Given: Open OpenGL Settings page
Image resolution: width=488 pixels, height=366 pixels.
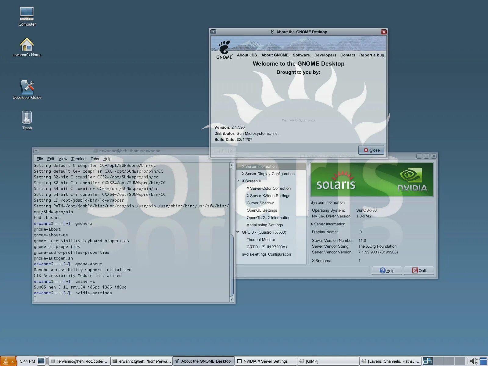Looking at the screenshot, I should tap(271, 210).
